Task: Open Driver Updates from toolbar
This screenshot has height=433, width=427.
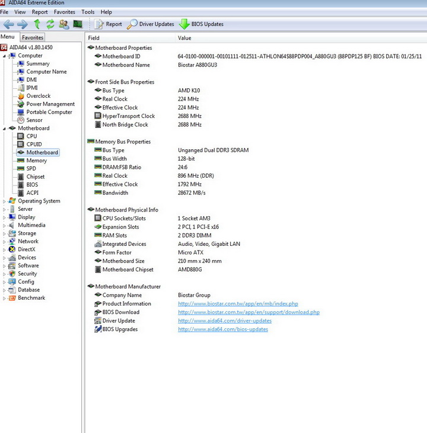Action: coord(151,24)
